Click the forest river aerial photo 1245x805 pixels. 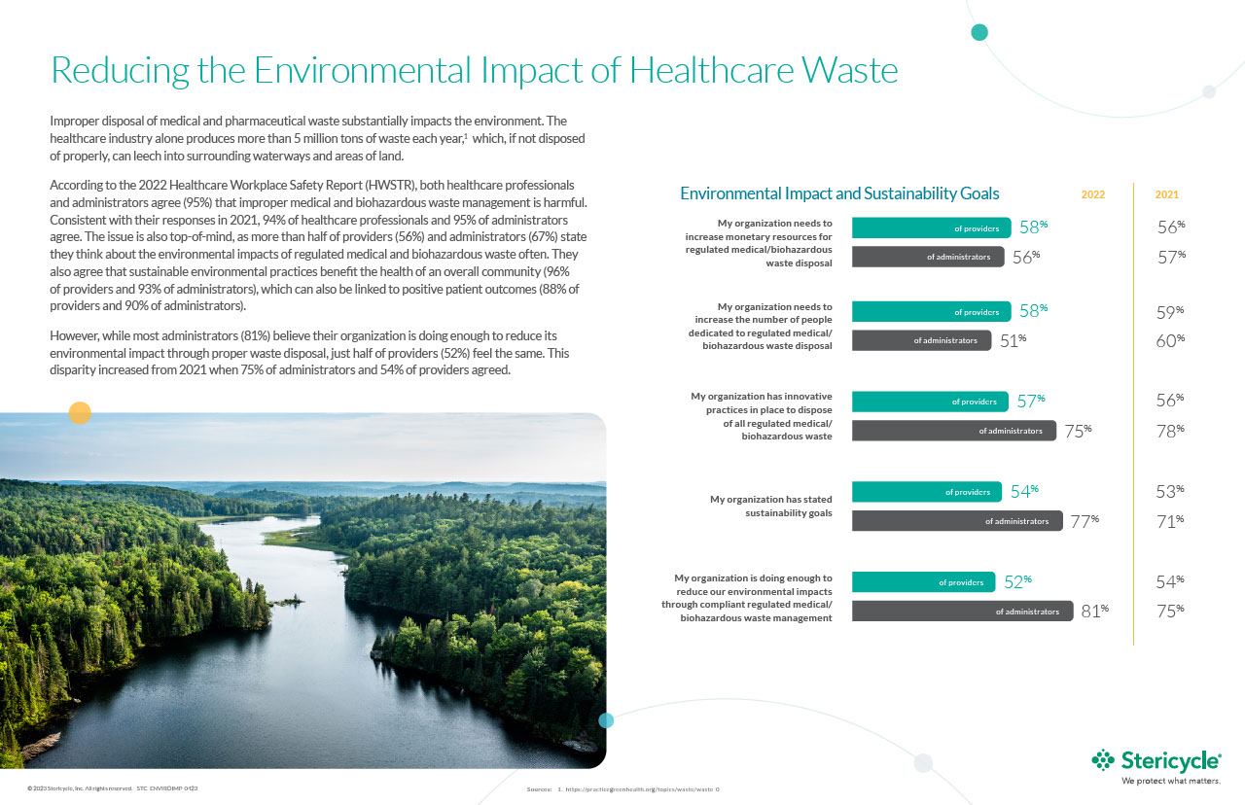click(302, 590)
